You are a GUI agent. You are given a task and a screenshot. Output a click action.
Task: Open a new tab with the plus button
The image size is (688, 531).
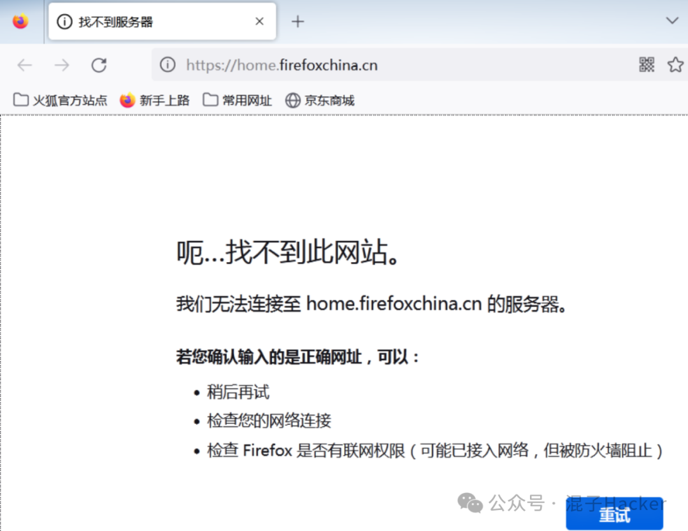click(x=298, y=21)
